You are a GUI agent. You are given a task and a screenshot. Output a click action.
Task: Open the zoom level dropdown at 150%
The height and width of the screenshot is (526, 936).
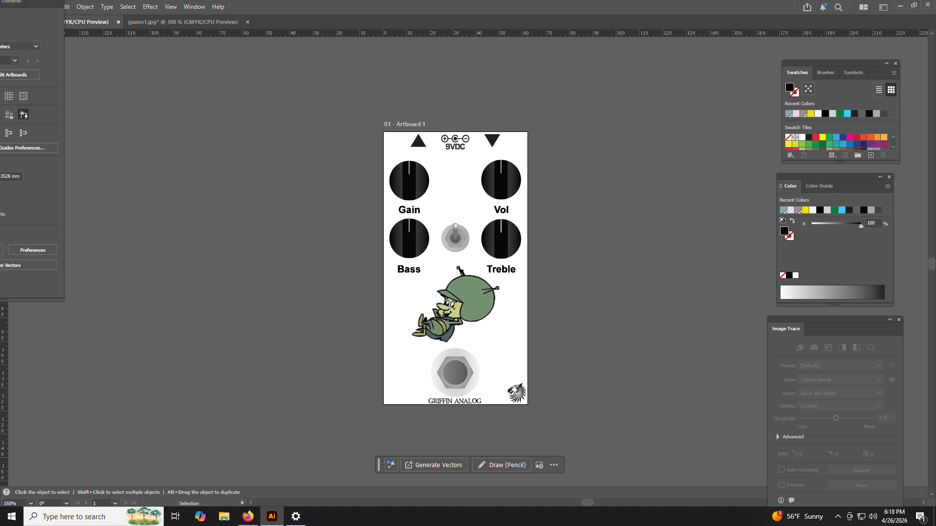[x=31, y=503]
